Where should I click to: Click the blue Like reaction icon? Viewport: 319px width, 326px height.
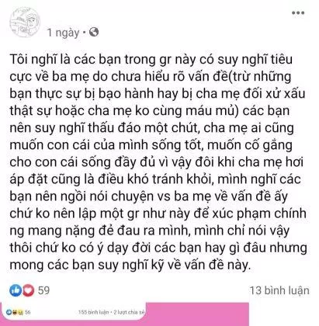pos(16,290)
